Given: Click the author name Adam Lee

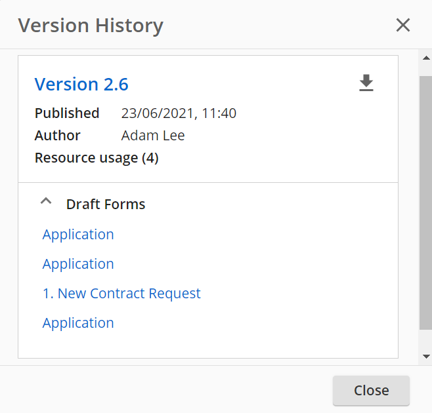Looking at the screenshot, I should (153, 136).
